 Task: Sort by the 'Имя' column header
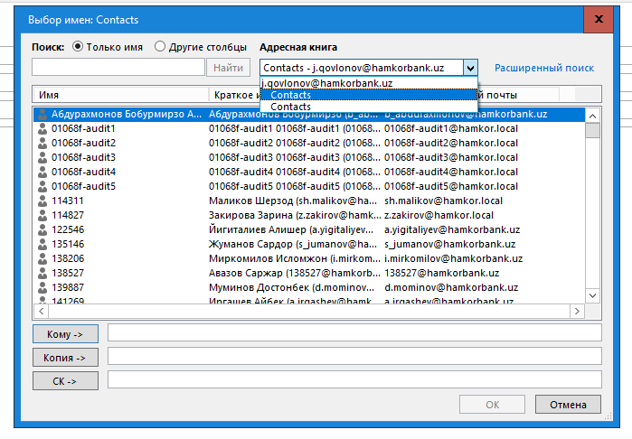point(120,95)
